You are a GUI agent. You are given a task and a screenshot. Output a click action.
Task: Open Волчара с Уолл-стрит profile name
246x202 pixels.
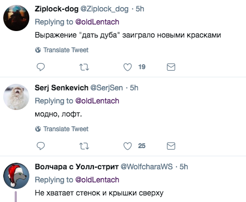[77, 167]
